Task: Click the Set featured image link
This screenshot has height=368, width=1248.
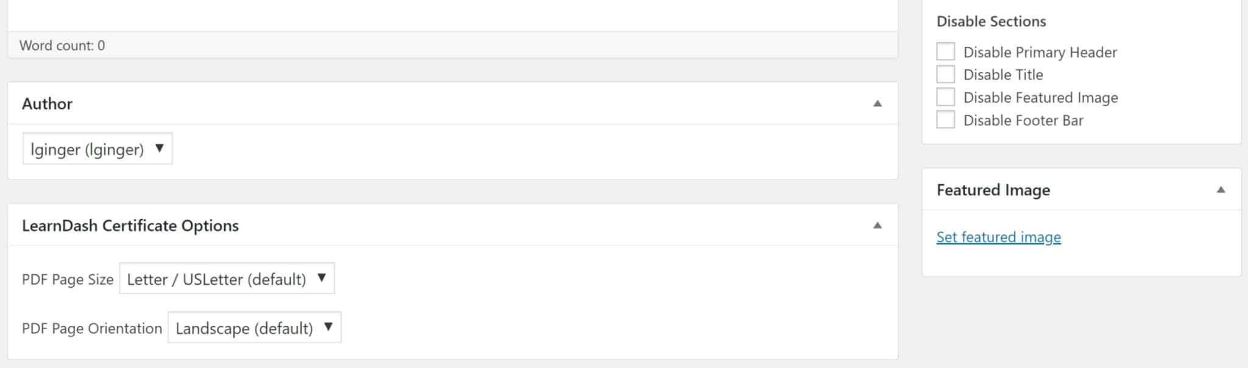Action: coord(998,237)
